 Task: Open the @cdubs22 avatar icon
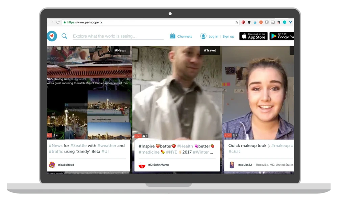point(232,165)
